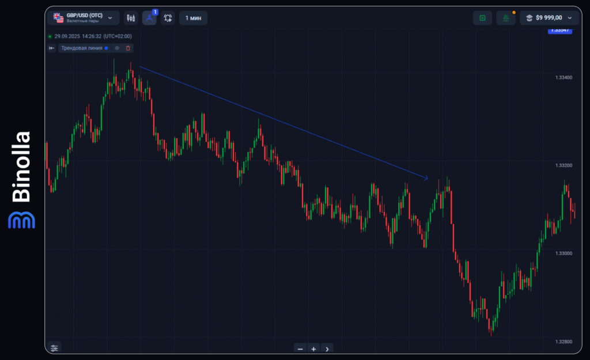This screenshot has height=360, width=590.
Task: Add a new price alert
Action: 168,18
